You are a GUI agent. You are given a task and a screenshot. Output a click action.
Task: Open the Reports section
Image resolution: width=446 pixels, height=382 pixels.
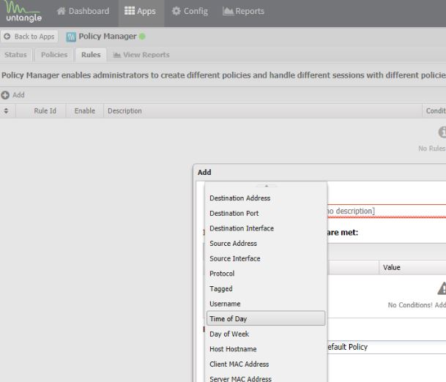pos(243,11)
